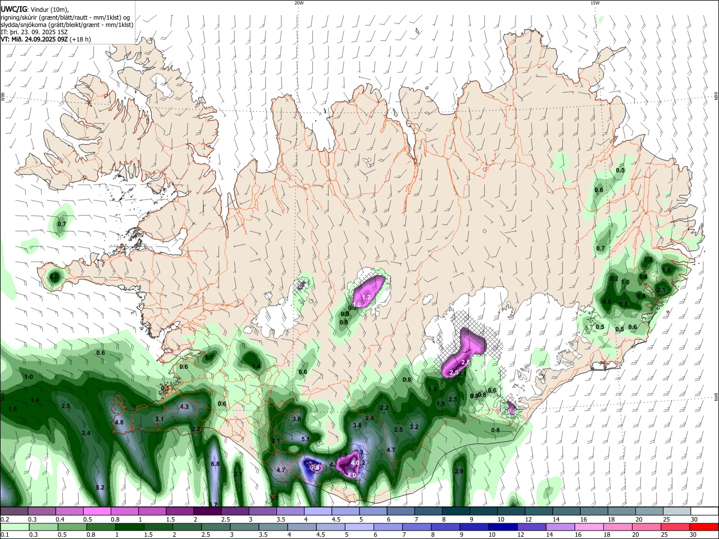Click the white 25–30 snow legend swatch
Screen dimensions: 719x539
tap(677, 511)
